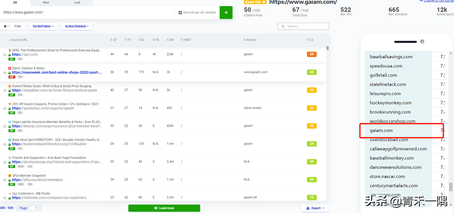Image resolution: width=454 pixels, height=213 pixels.
Task: Select store.nascar.com in the phone list
Action: 387,176
